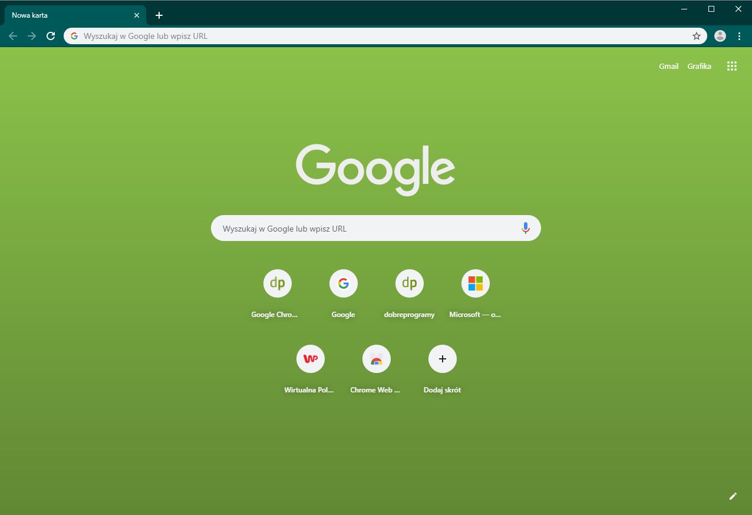Minimize the Chrome window
This screenshot has width=752, height=515.
tap(684, 9)
